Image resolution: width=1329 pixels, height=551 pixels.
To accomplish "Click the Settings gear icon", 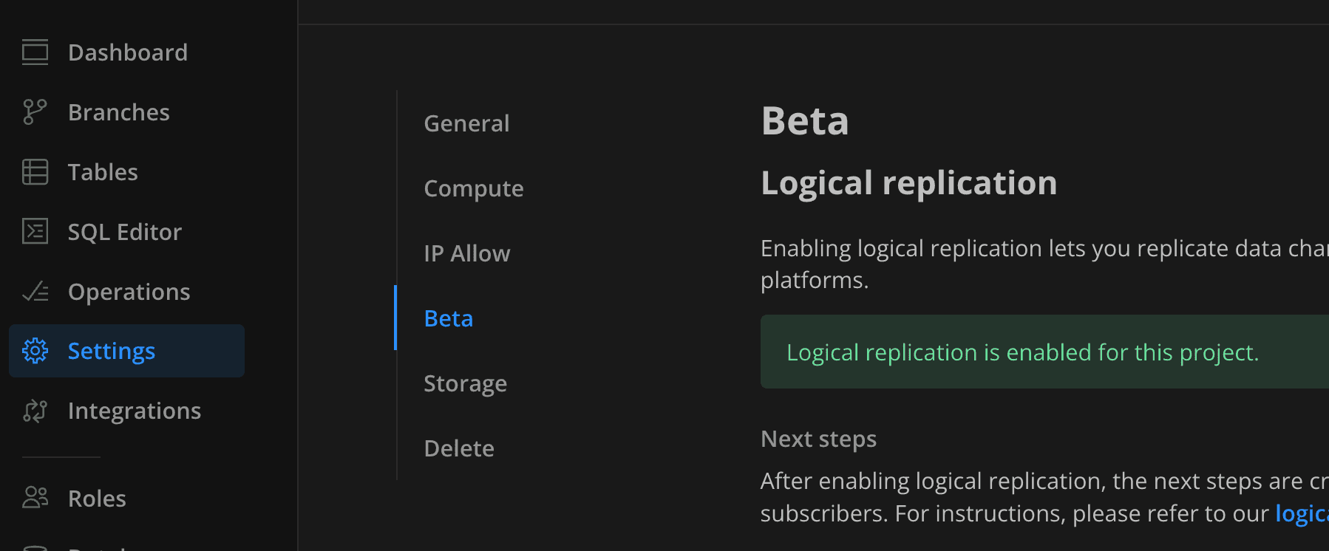I will pyautogui.click(x=35, y=351).
